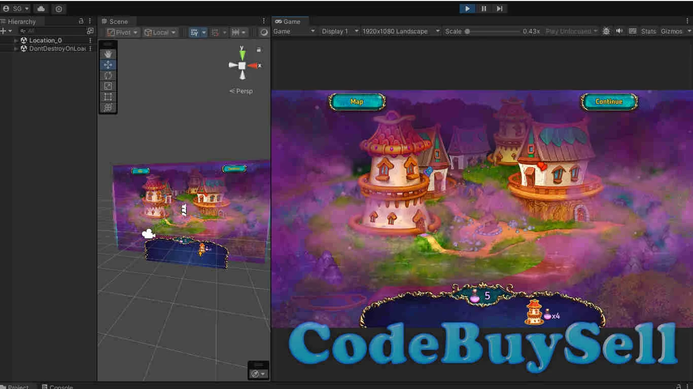Click the tower x4 potion item in game panel
This screenshot has height=389, width=693.
coord(542,312)
